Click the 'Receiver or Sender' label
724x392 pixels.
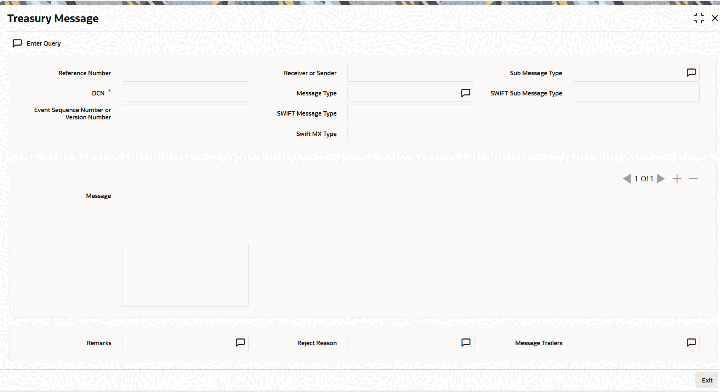310,73
